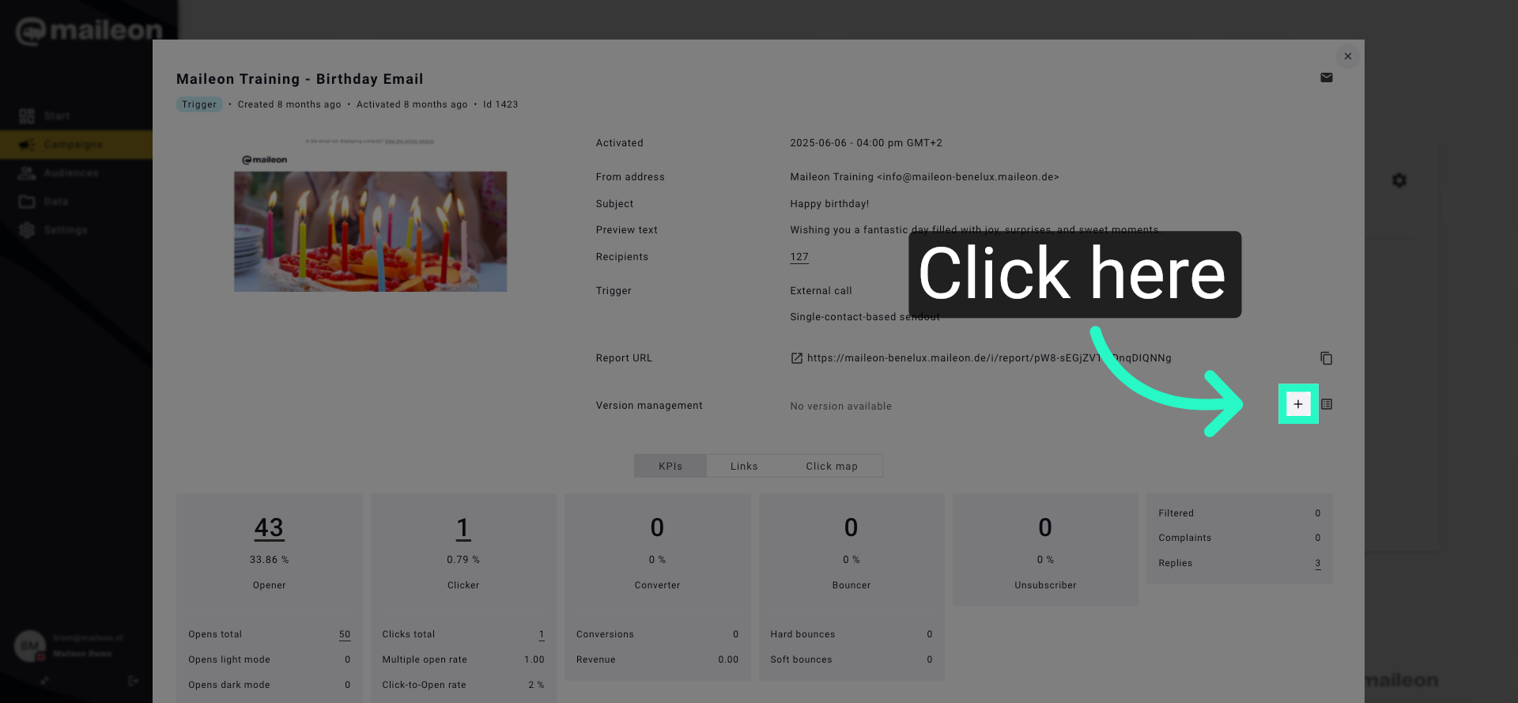Viewport: 1518px width, 703px height.
Task: Click the Trigger tag badge
Action: click(199, 104)
